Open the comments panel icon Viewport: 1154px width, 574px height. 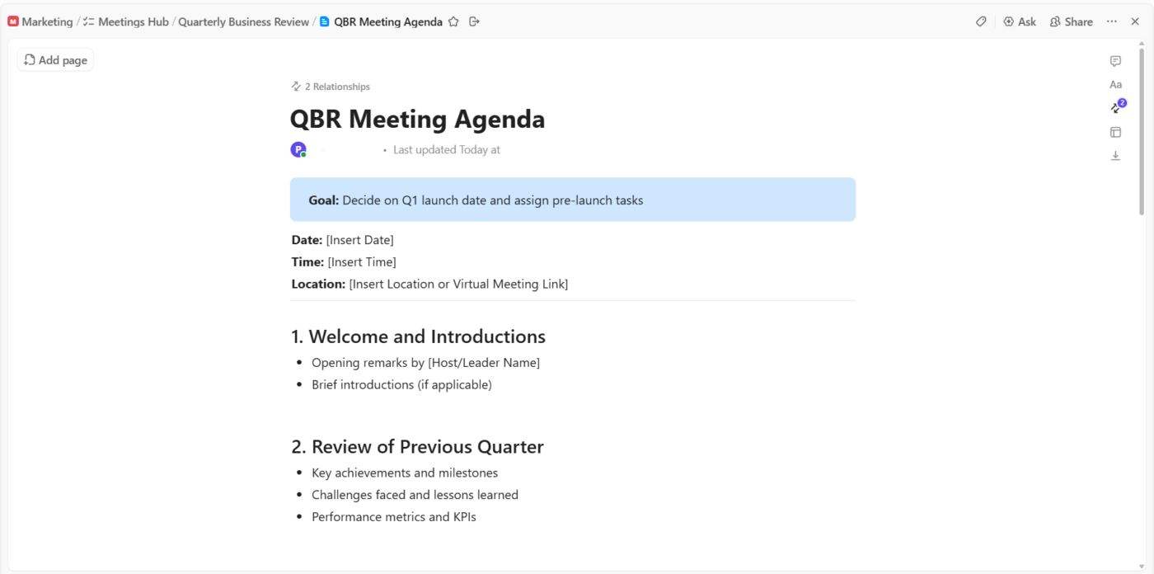pyautogui.click(x=1114, y=60)
